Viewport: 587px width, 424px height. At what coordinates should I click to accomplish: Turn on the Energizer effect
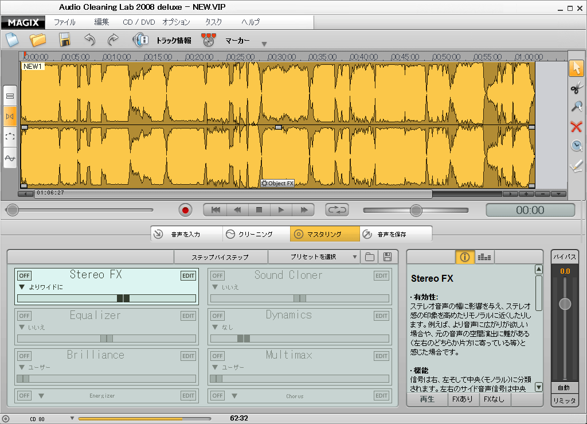[x=24, y=395]
